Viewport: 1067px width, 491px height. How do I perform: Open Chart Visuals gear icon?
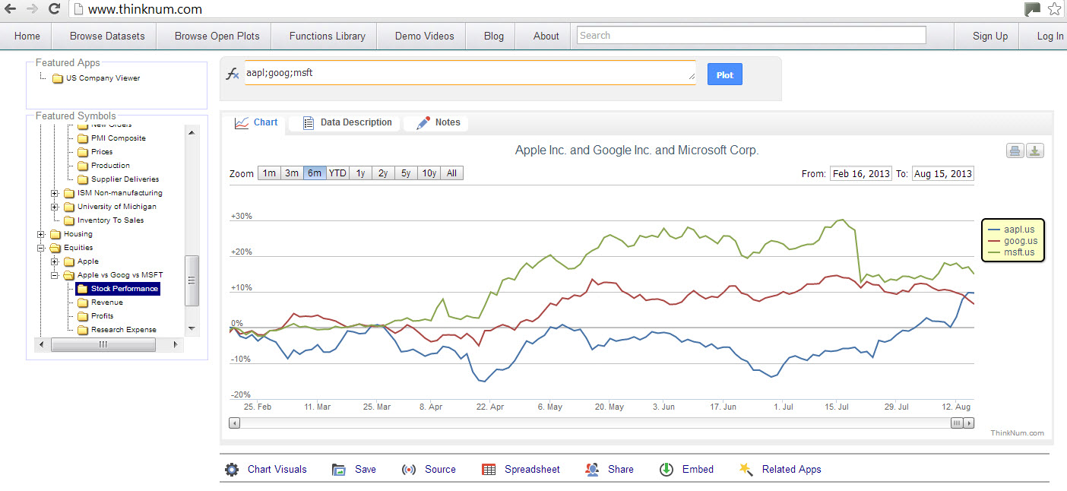[x=232, y=470]
